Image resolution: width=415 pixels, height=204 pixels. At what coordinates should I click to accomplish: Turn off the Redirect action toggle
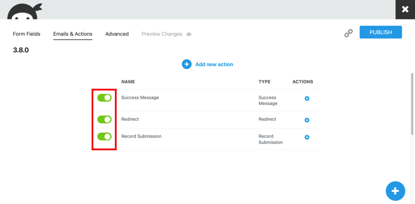pos(104,120)
